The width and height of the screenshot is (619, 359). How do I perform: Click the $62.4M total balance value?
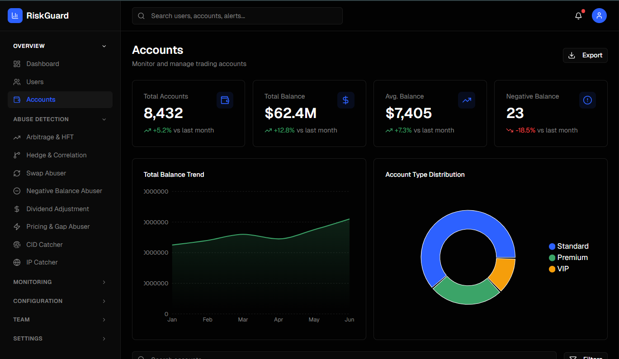click(290, 113)
